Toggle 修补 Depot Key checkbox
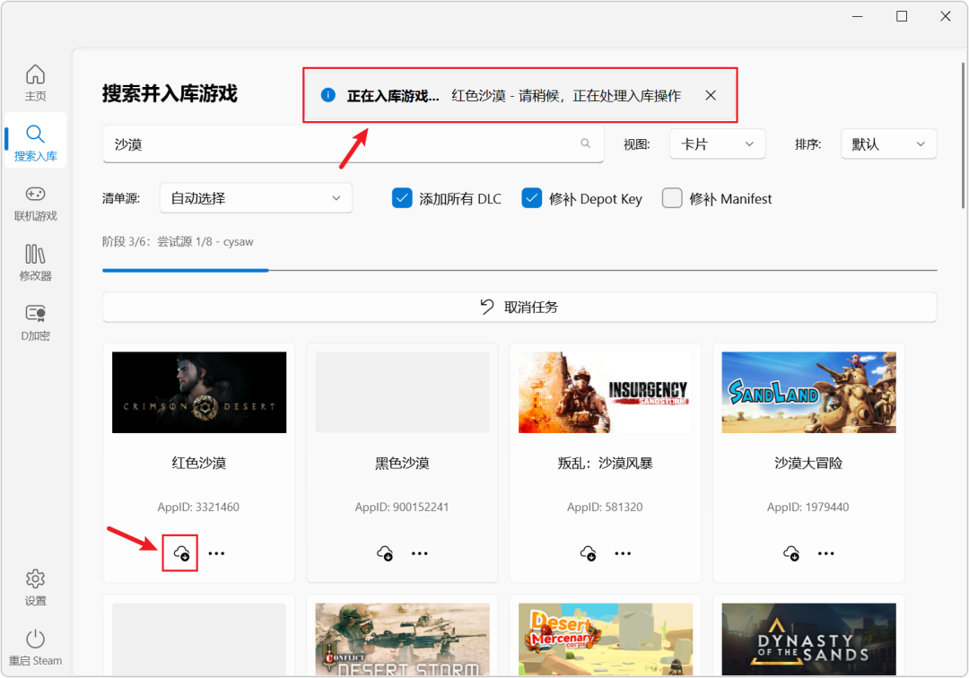The height and width of the screenshot is (678, 969). click(532, 198)
